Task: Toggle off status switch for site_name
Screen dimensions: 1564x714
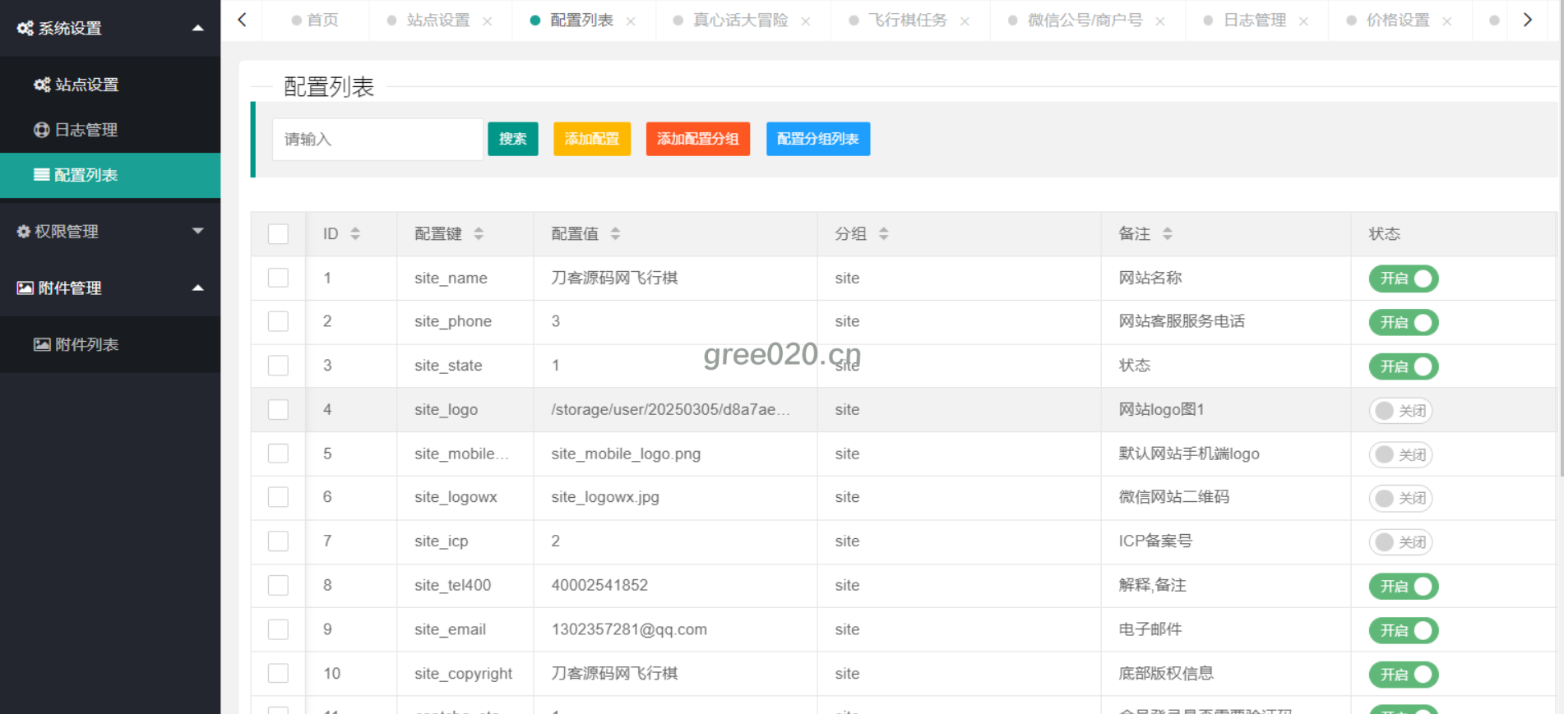Action: click(1403, 279)
